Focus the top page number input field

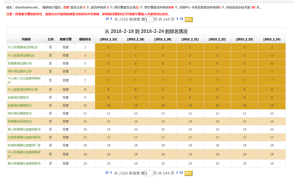tap(149, 19)
